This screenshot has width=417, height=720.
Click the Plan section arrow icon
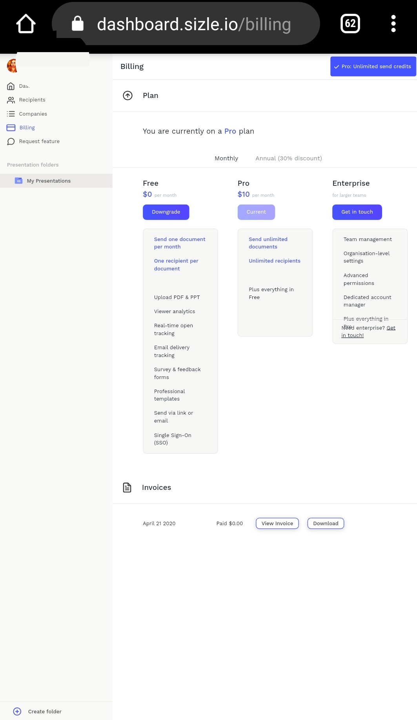tap(127, 96)
